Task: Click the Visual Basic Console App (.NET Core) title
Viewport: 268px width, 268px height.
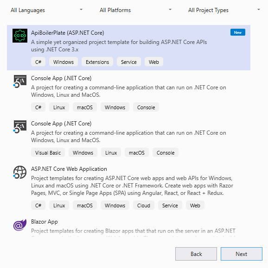Action: pyautogui.click(x=61, y=124)
